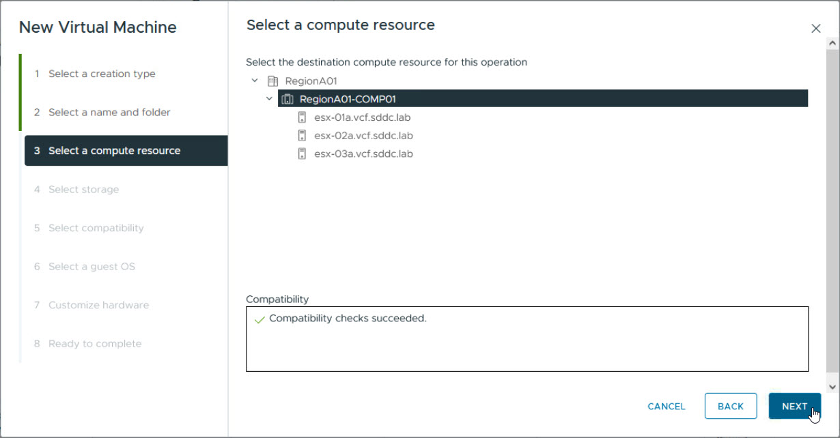Click the scrollbar up arrow
Image resolution: width=840 pixels, height=438 pixels.
pos(832,43)
